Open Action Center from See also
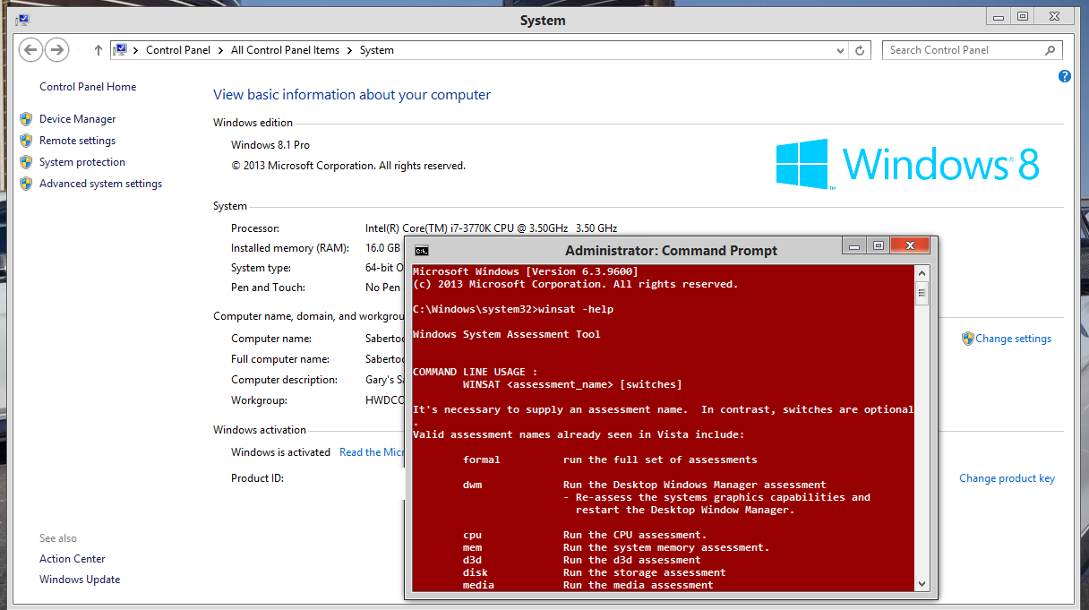Screen dimensions: 1089x610 point(72,558)
